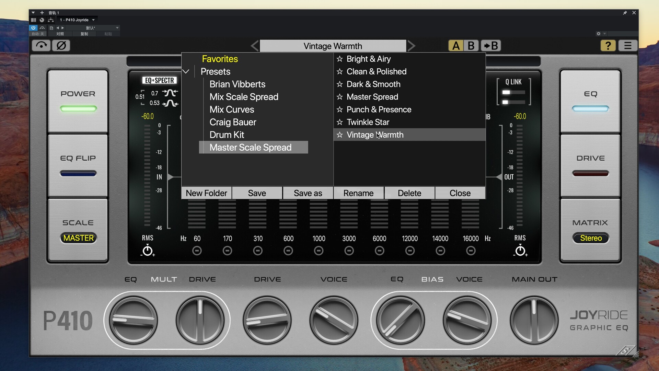Collapse the Presets folder chevron

point(186,71)
